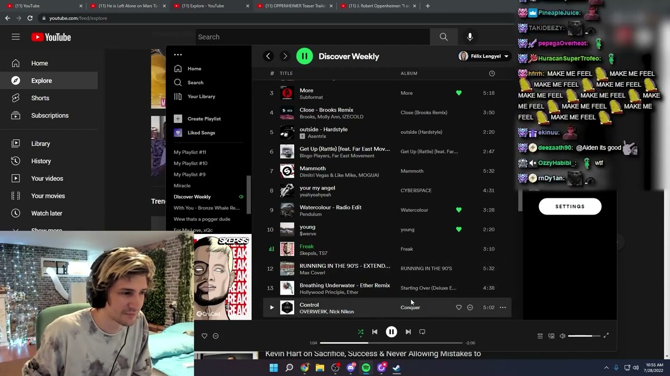This screenshot has height=376, width=670.
Task: Hide the Control song via minus icon
Action: point(470,308)
